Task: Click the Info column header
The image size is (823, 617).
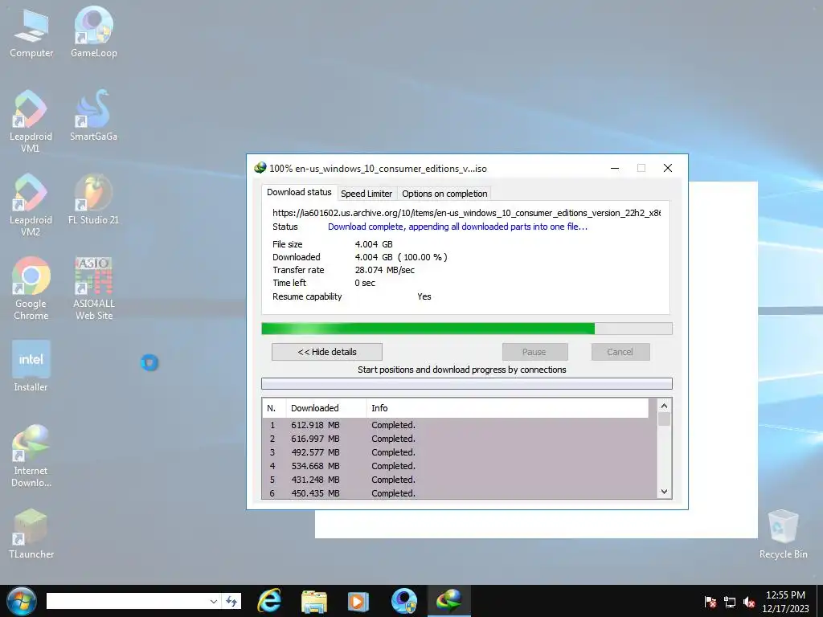Action: (x=507, y=408)
